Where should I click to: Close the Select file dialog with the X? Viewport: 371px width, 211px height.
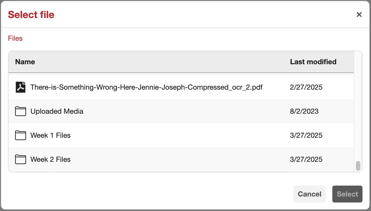coord(359,14)
